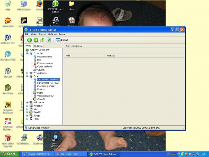Click the Wartość column header
209x157 pixels.
[x=145, y=56]
